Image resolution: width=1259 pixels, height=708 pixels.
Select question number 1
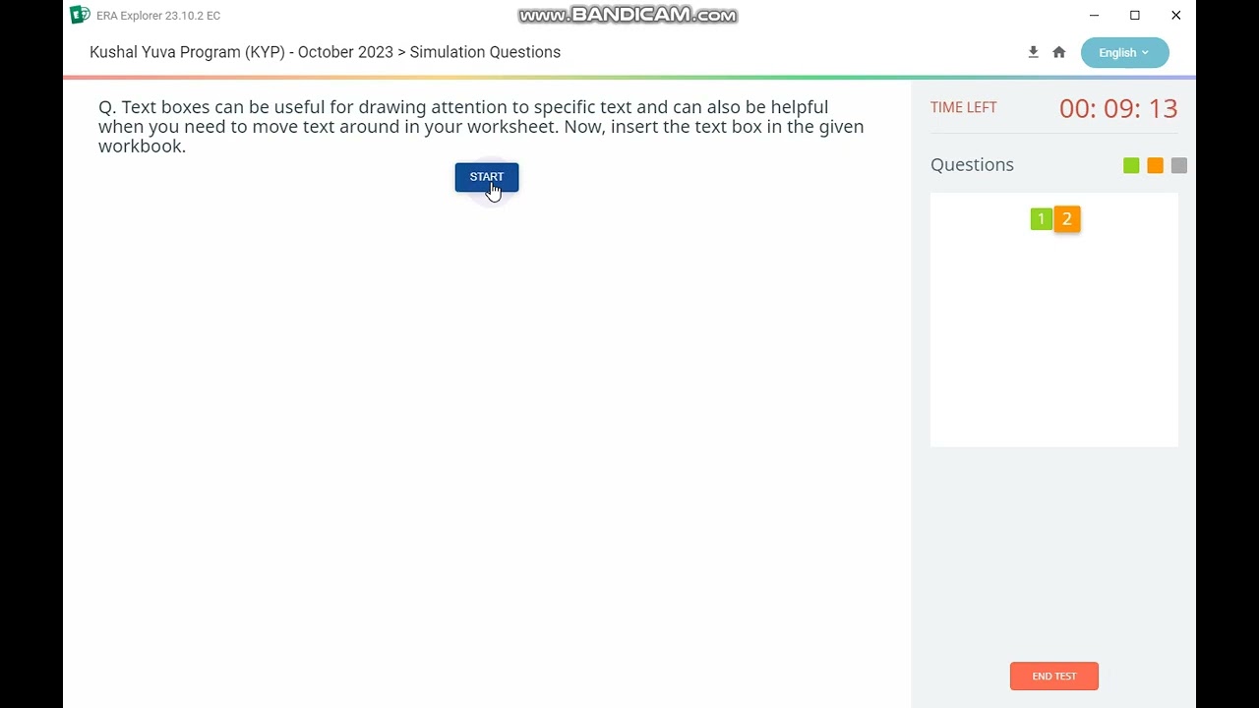click(1041, 219)
